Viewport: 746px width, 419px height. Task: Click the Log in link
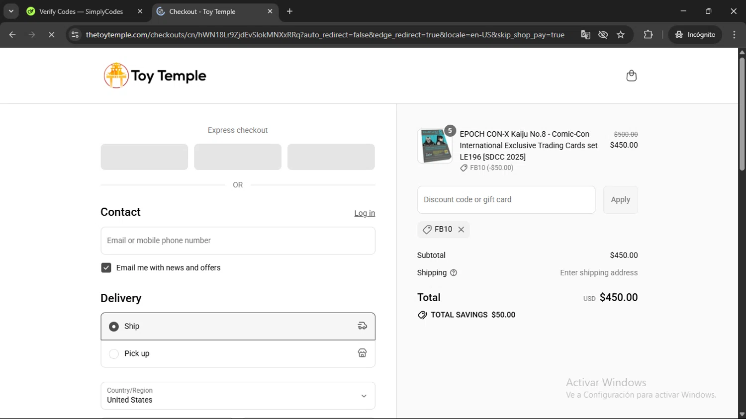pyautogui.click(x=365, y=213)
